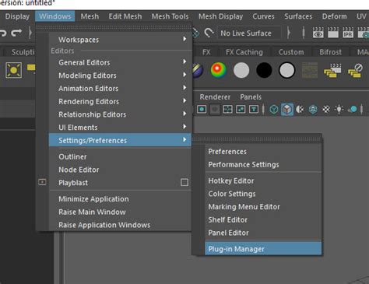Choose Playblast from the menu

114,183
